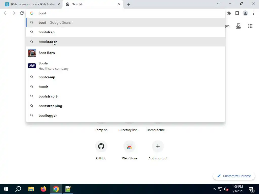Open the GitHub shortcut
Image resolution: width=259 pixels, height=194 pixels.
(x=101, y=150)
